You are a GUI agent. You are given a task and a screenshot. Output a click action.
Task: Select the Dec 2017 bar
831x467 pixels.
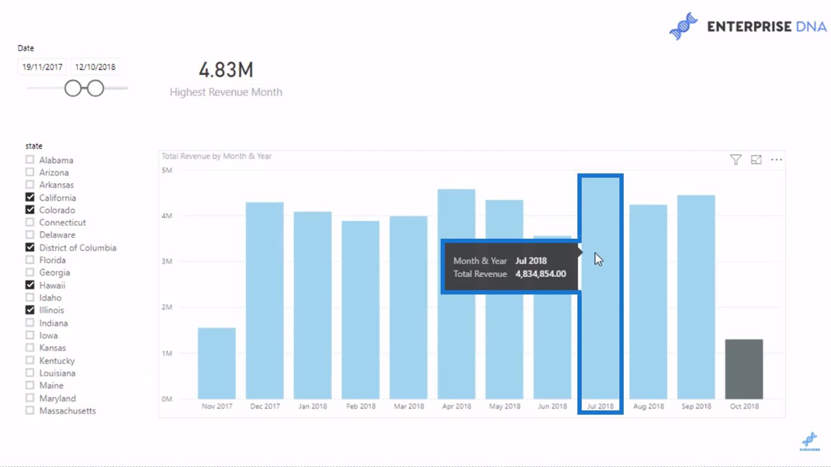pos(265,300)
